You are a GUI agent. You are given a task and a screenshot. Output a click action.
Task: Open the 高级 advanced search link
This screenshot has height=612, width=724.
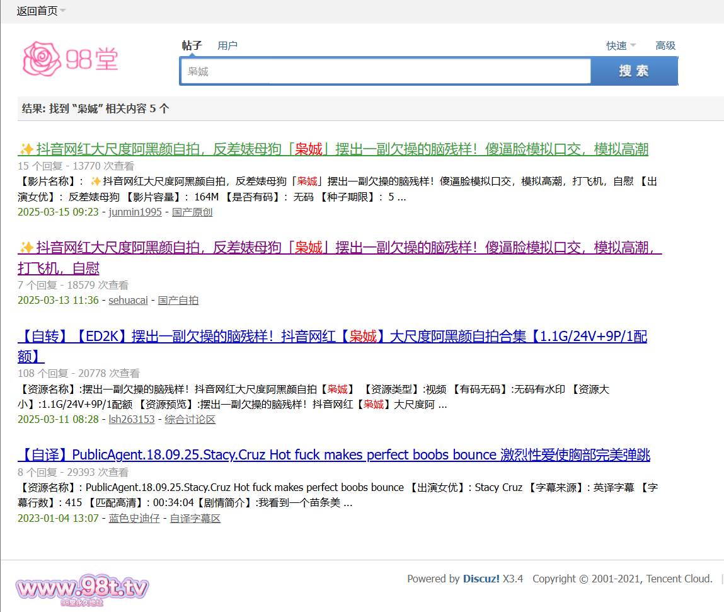click(x=665, y=45)
